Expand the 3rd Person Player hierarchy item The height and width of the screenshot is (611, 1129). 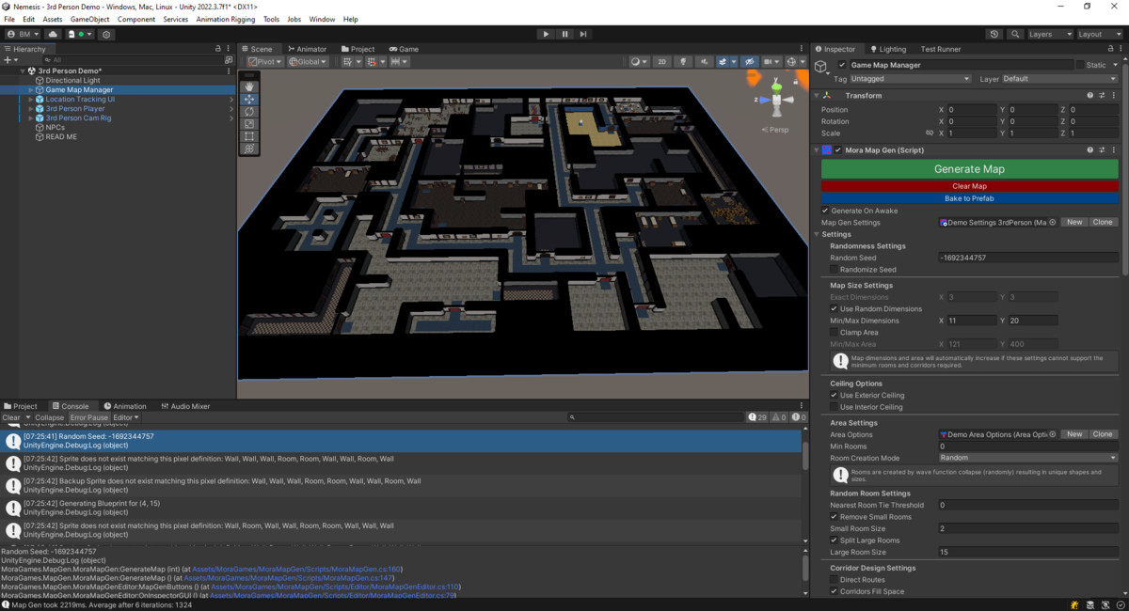pos(29,108)
